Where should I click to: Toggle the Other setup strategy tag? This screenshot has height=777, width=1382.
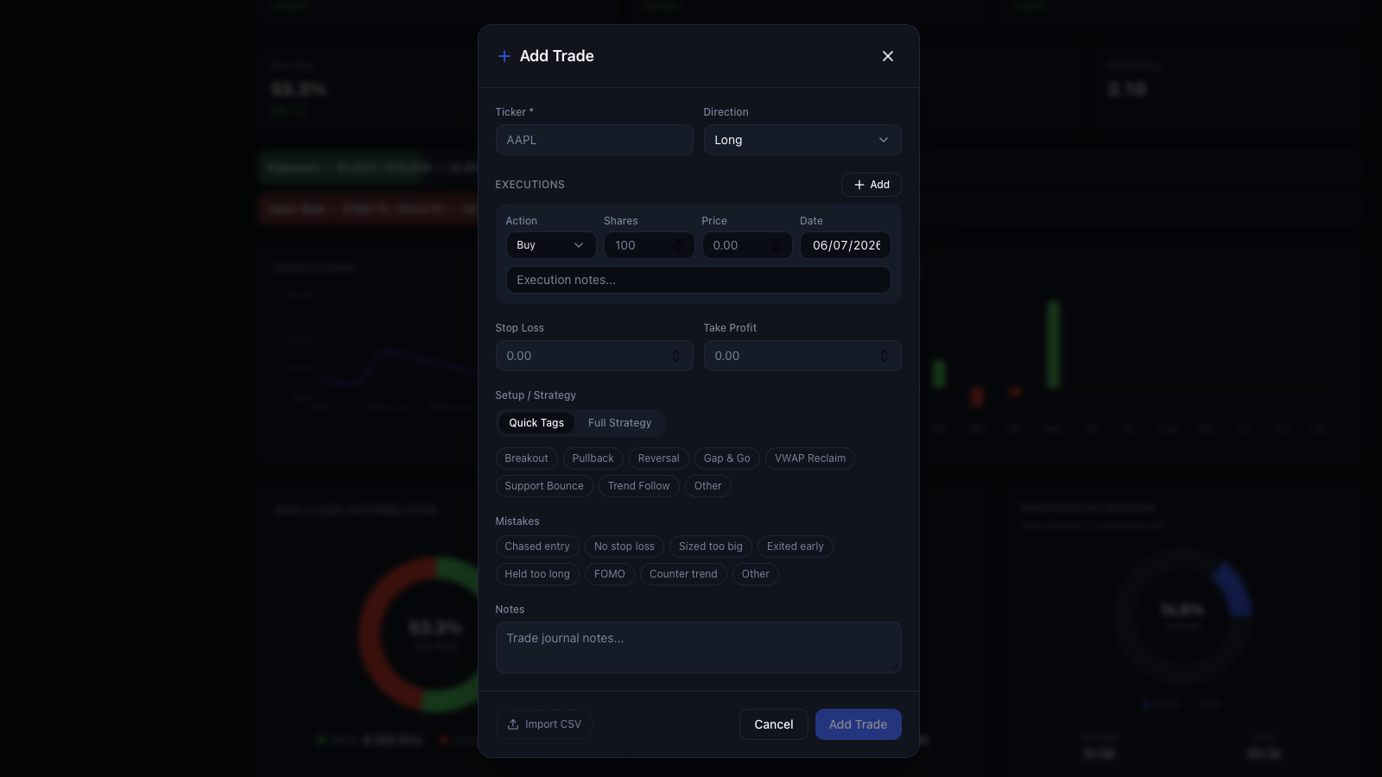coord(707,486)
